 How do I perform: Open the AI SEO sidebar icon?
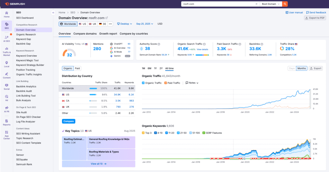click(6, 39)
